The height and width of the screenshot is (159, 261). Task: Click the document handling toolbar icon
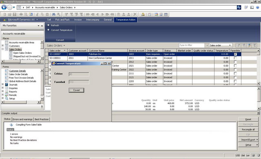point(150,14)
